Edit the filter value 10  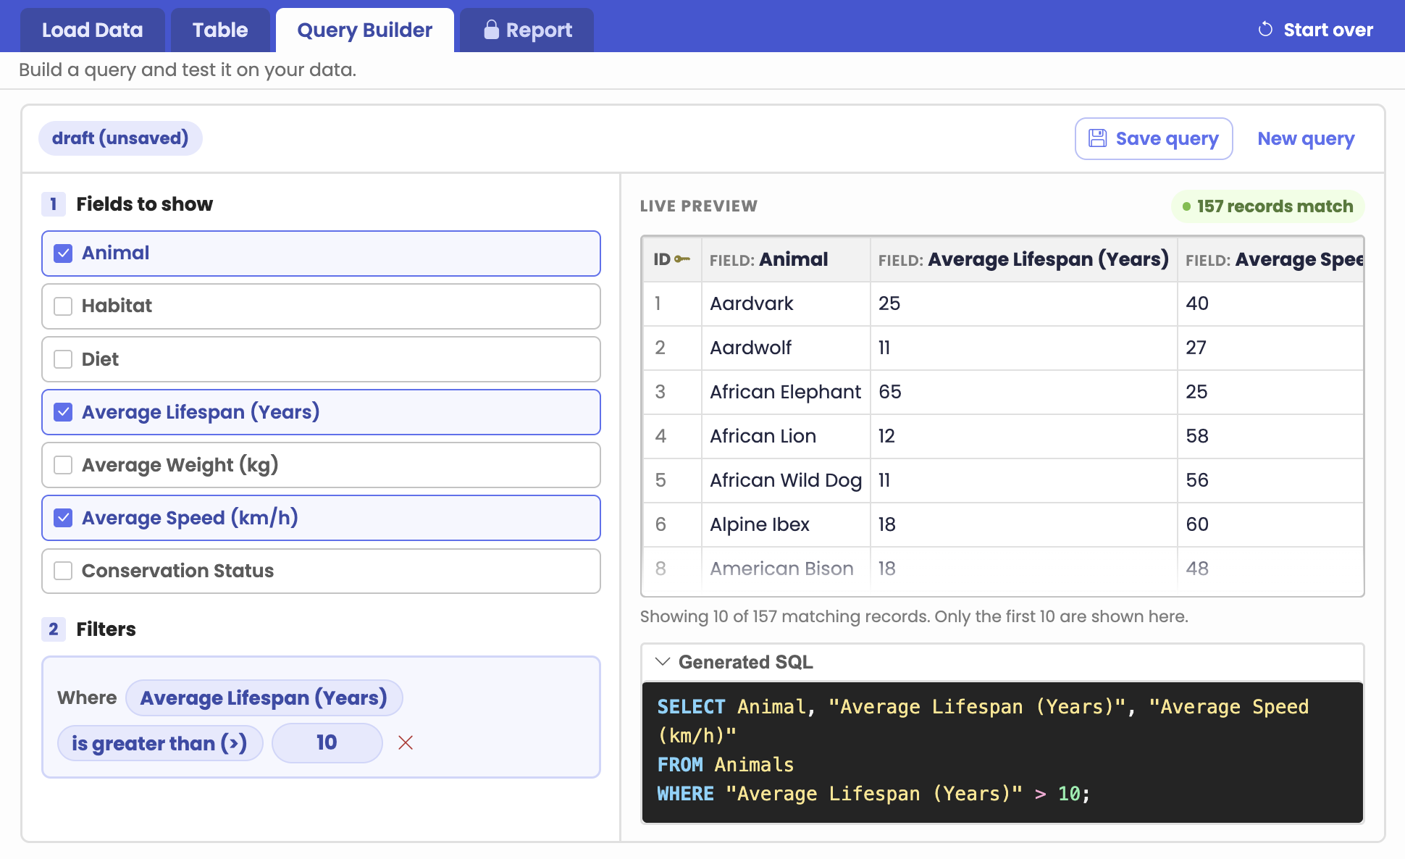(x=327, y=742)
